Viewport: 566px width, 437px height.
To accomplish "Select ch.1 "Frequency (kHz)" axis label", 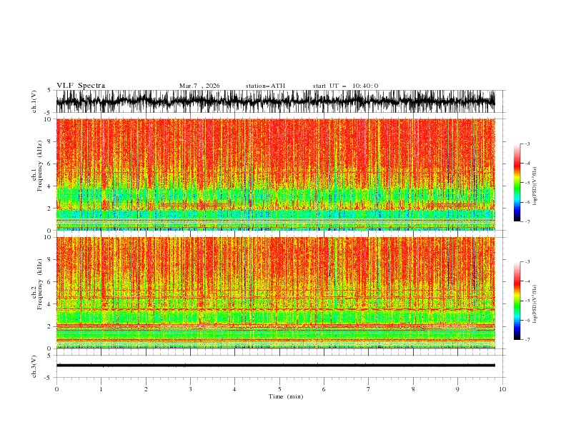I will pyautogui.click(x=40, y=166).
